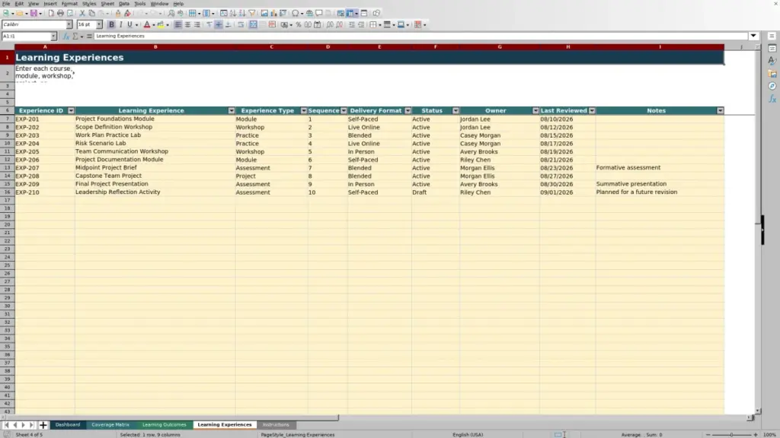
Task: Clear direct formatting icon
Action: (x=127, y=14)
